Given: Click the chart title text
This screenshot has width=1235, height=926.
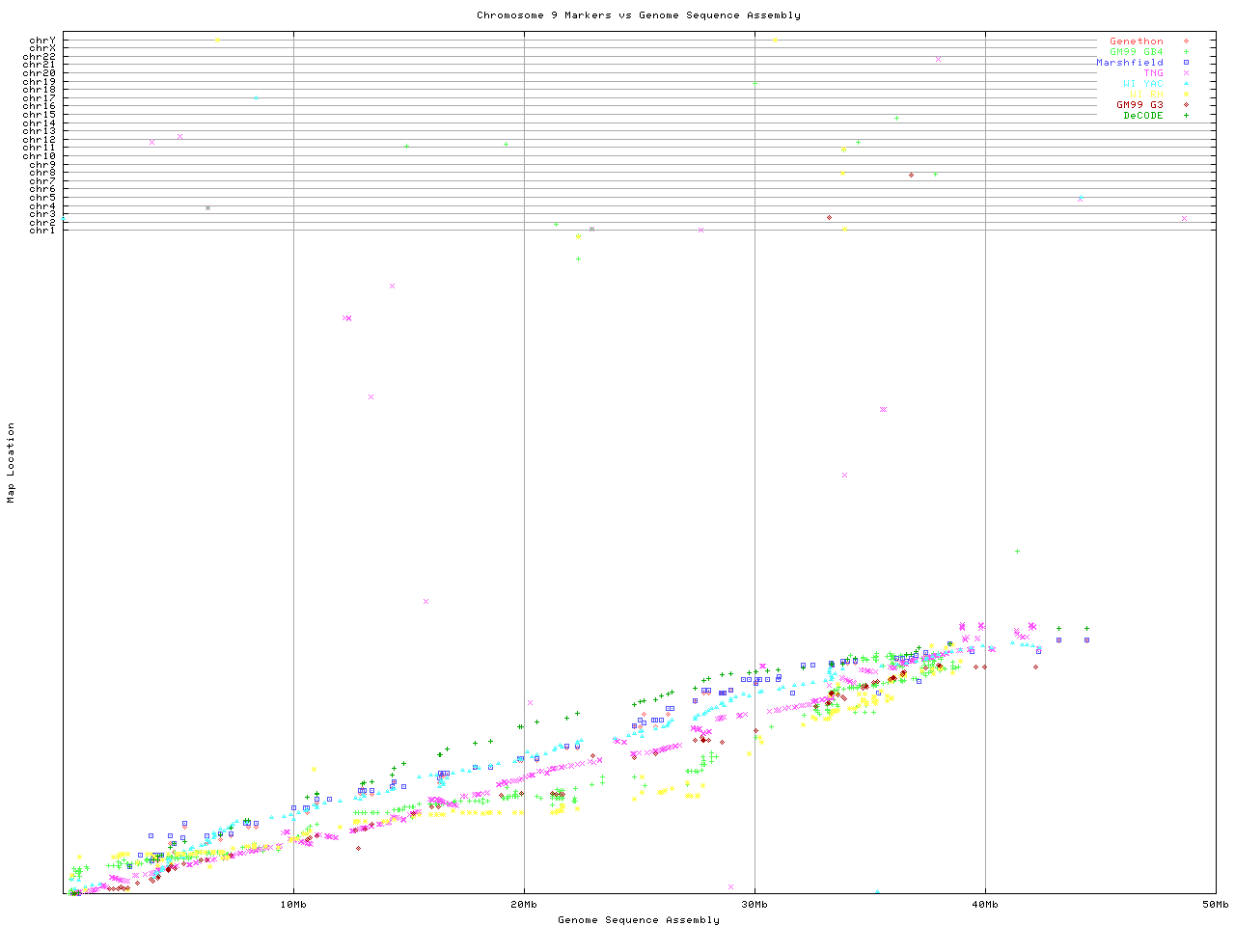Looking at the screenshot, I should coord(638,15).
